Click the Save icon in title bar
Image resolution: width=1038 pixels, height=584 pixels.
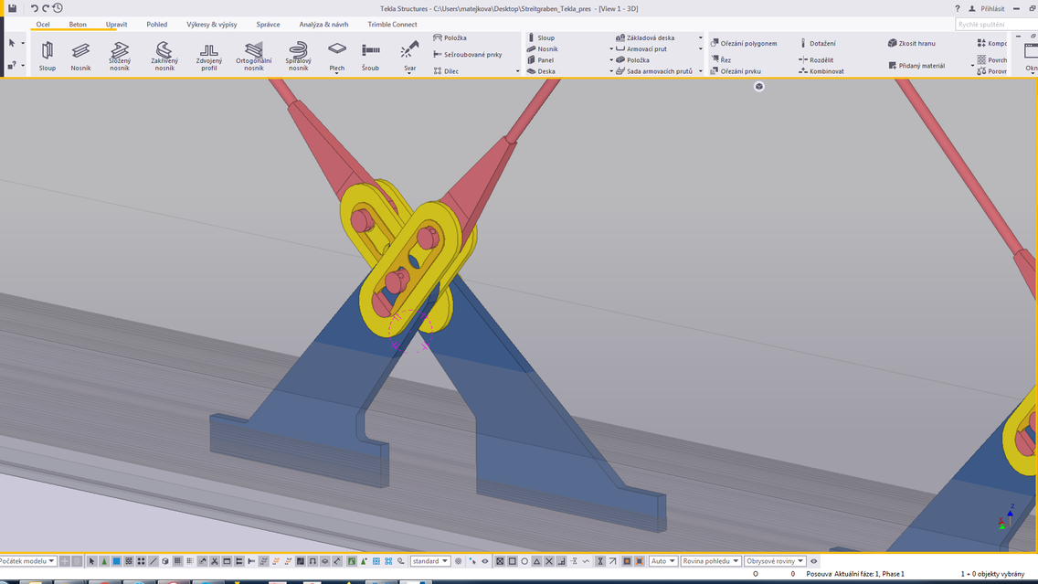[12, 8]
